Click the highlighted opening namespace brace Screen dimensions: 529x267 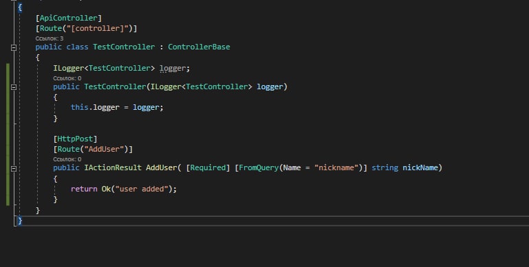click(x=20, y=8)
